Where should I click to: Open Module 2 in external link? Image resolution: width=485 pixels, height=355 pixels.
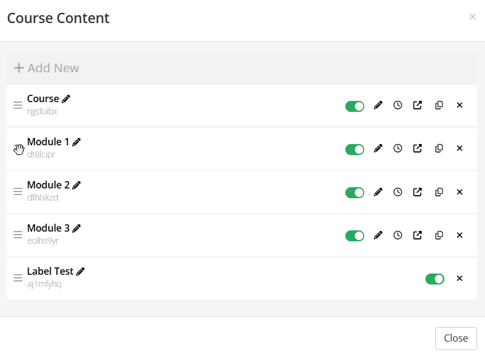[418, 192]
